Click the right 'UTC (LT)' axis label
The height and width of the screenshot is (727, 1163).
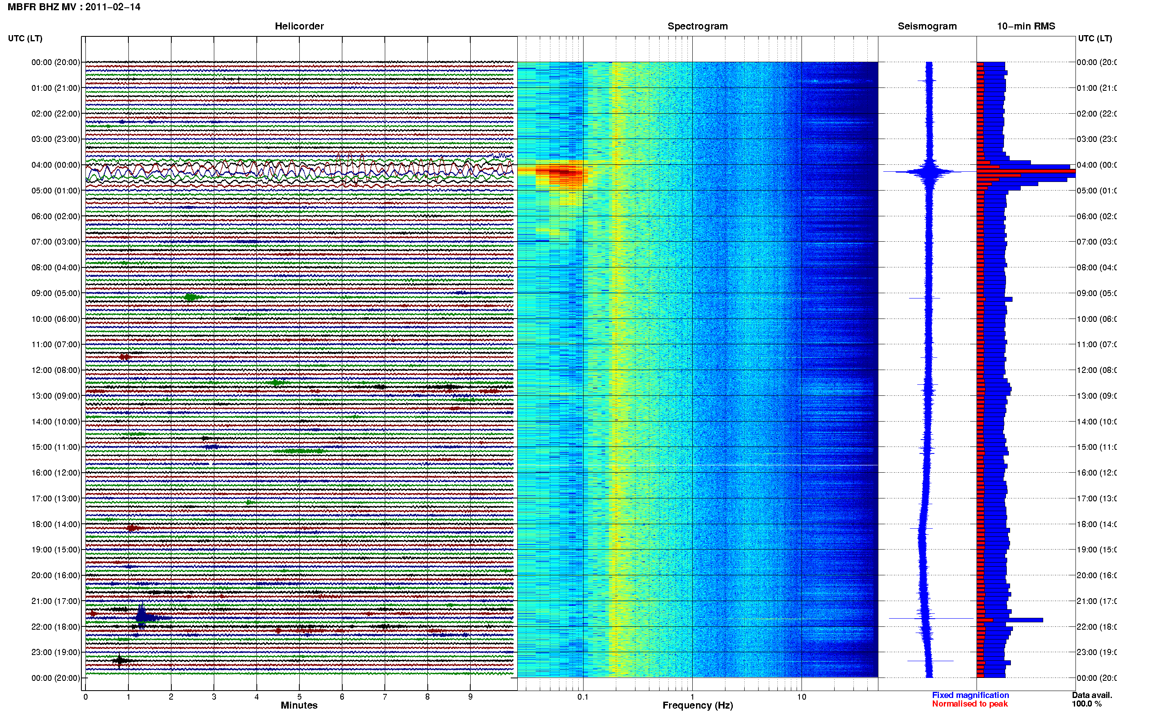(1095, 38)
